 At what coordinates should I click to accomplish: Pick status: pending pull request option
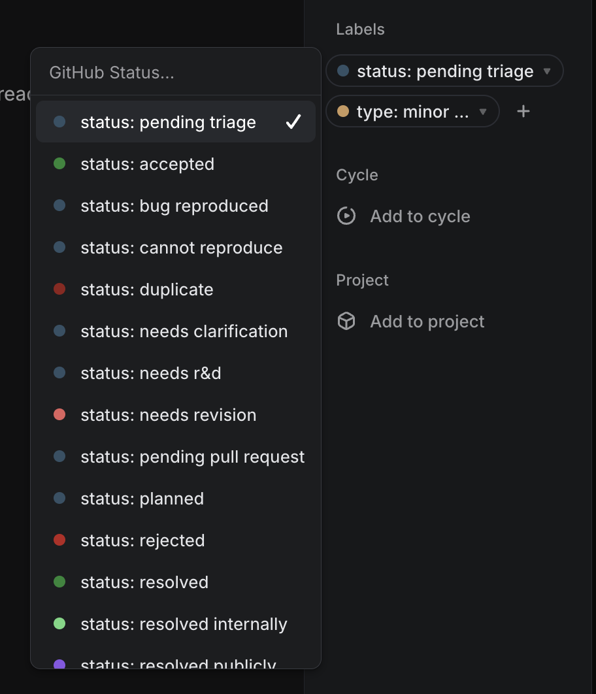[x=176, y=457]
